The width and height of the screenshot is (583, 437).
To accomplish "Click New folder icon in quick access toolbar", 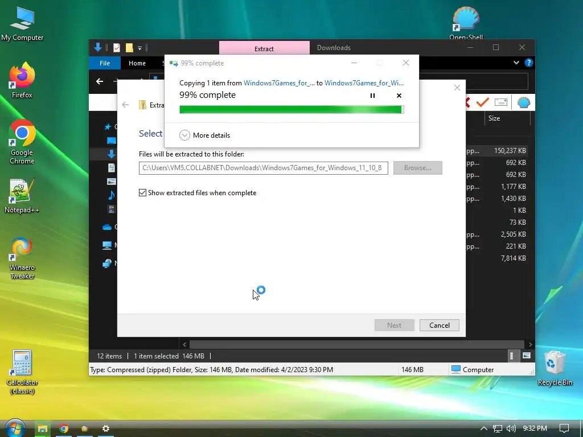I will 129,48.
